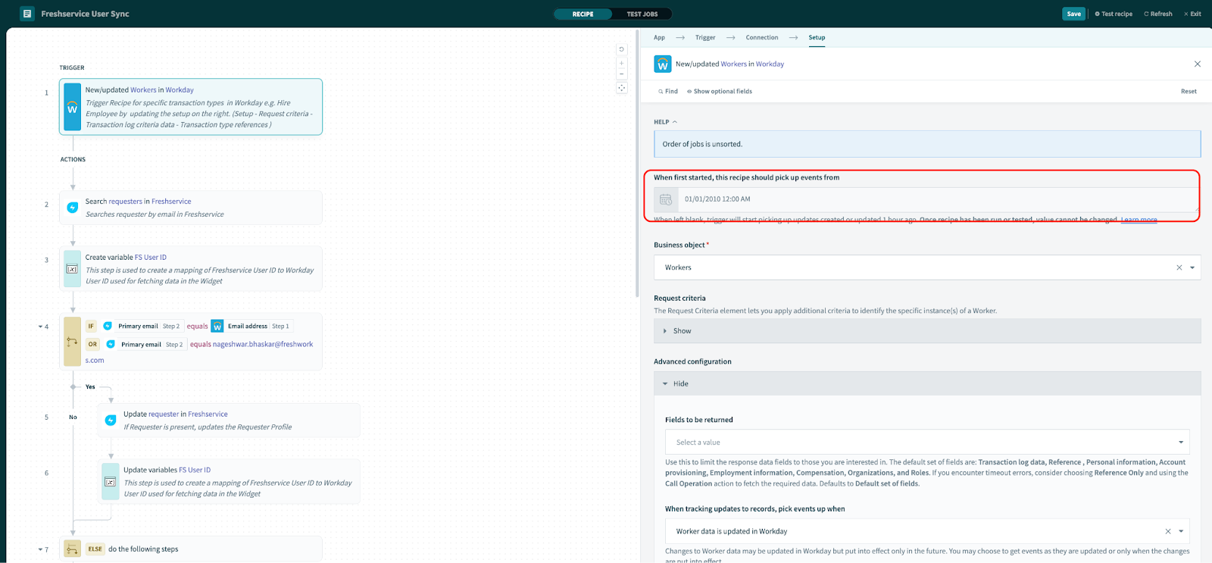Select the Update requester in Freshservice step
The image size is (1212, 563).
click(229, 421)
